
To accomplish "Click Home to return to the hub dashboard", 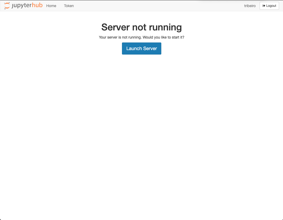I will point(51,6).
